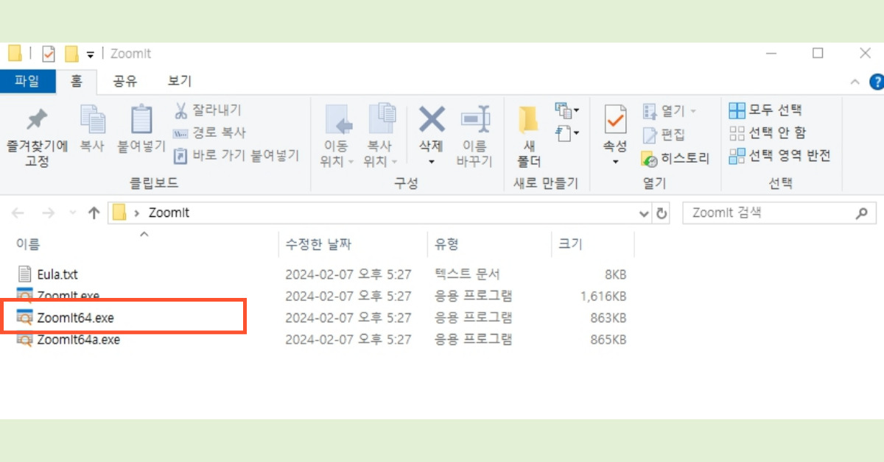Pin to Quick access (즐겨찾기에 고정)
Viewport: 884px width, 462px height.
pos(37,137)
